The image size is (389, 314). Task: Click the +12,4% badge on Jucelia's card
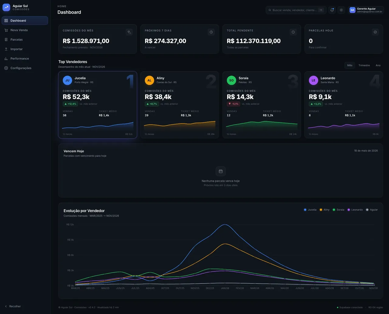(70, 104)
